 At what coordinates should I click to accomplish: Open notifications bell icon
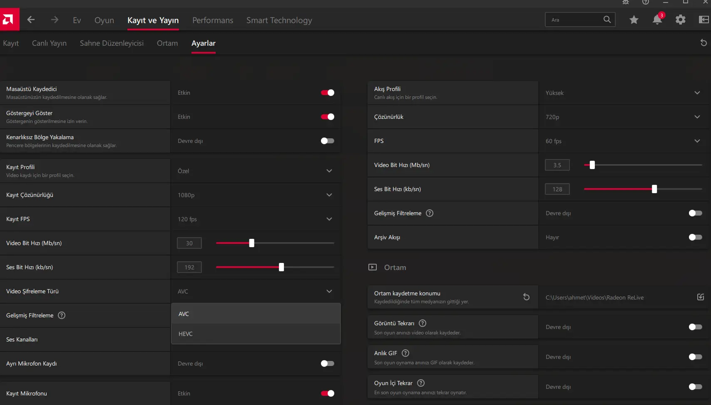(x=657, y=20)
